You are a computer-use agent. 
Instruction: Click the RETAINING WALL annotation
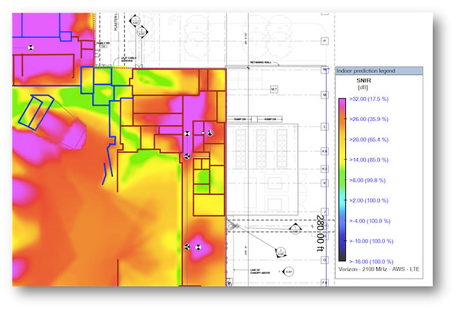[x=261, y=62]
